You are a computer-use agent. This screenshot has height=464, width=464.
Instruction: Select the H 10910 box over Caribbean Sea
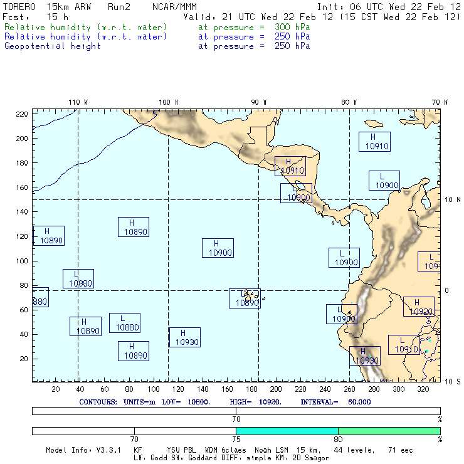tap(374, 142)
